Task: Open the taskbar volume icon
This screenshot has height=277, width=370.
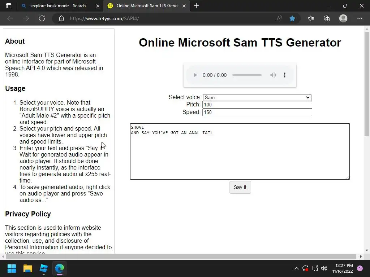Action: point(324,268)
